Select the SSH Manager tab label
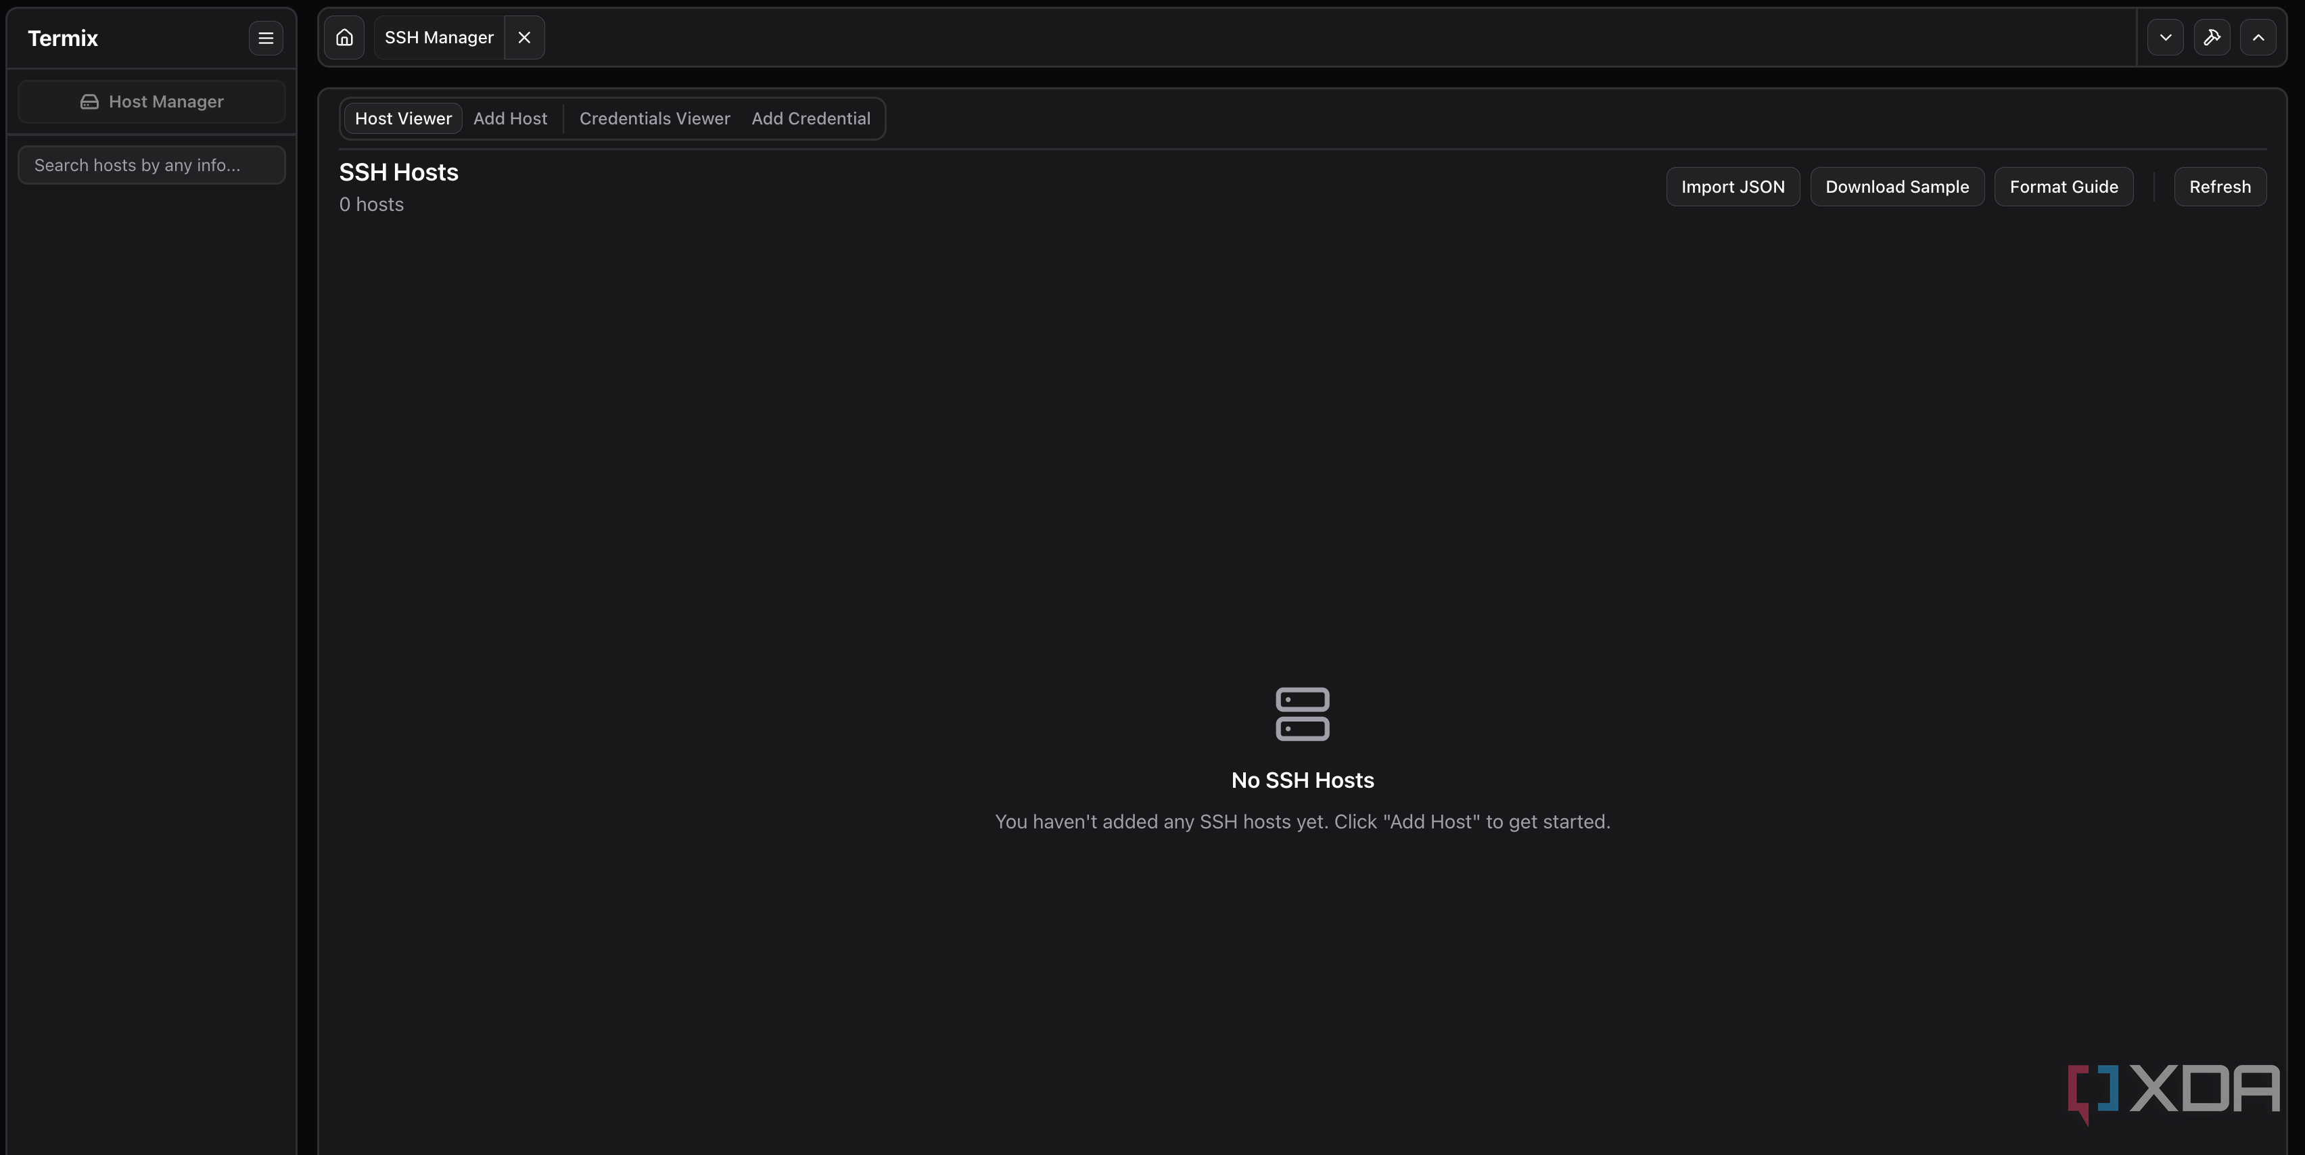The image size is (2305, 1155). [440, 38]
